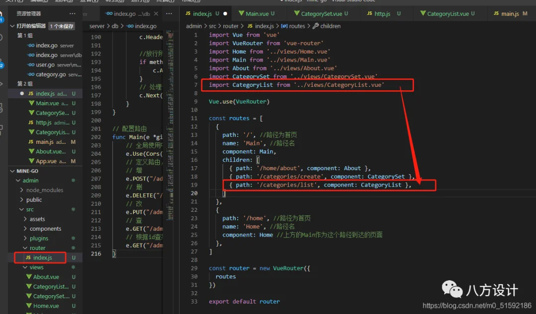
Task: Collapse the src folder
Action: [x=21, y=209]
